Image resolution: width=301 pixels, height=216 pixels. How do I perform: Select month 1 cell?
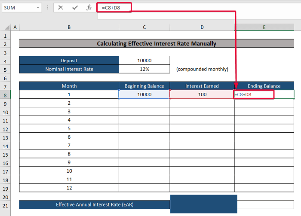pyautogui.click(x=69, y=94)
